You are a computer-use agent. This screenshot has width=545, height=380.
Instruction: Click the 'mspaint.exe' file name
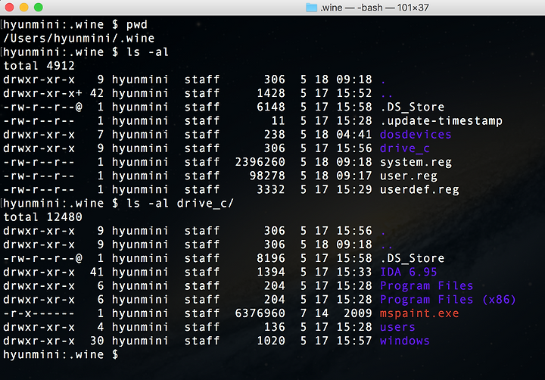tap(419, 313)
